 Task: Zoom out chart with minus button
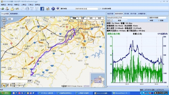[x=111, y=21]
